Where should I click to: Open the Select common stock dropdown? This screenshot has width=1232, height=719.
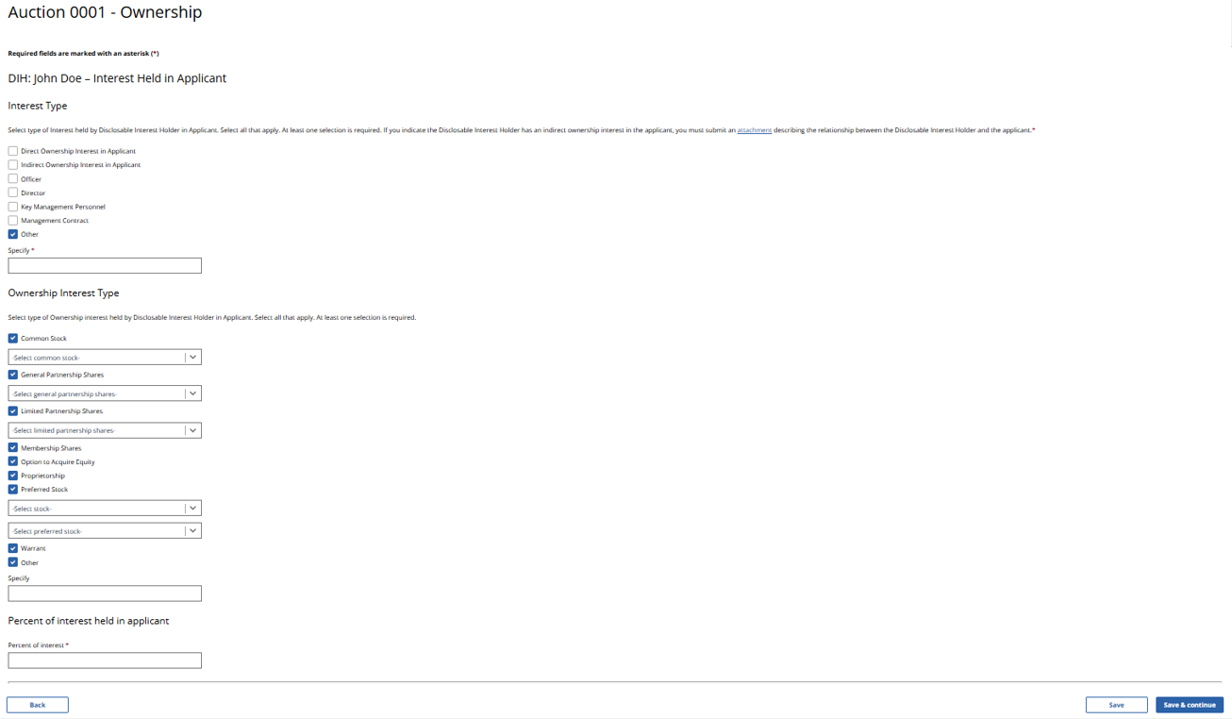point(105,358)
